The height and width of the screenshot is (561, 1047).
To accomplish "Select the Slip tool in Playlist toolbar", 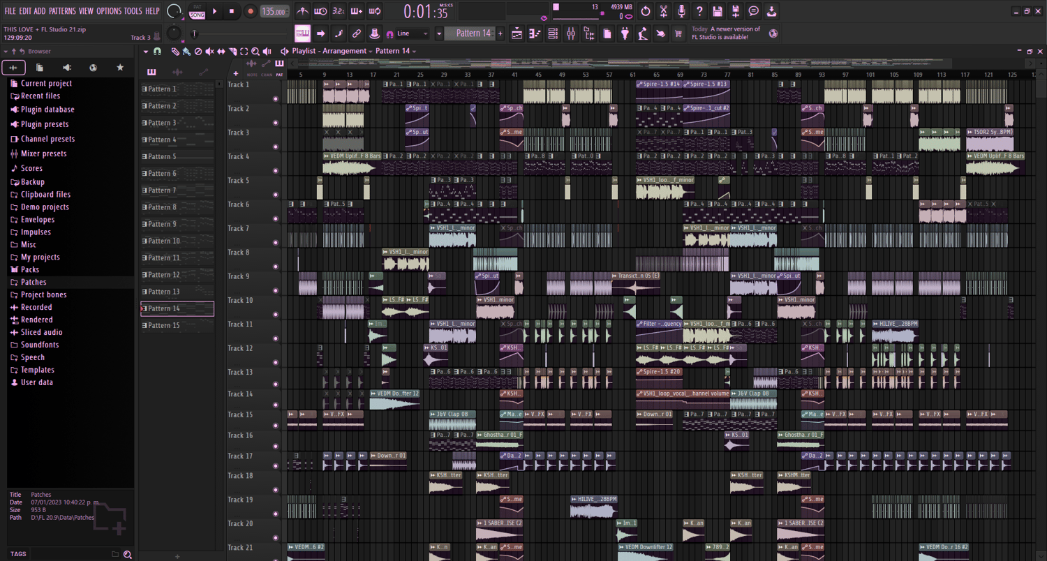I will click(x=221, y=51).
